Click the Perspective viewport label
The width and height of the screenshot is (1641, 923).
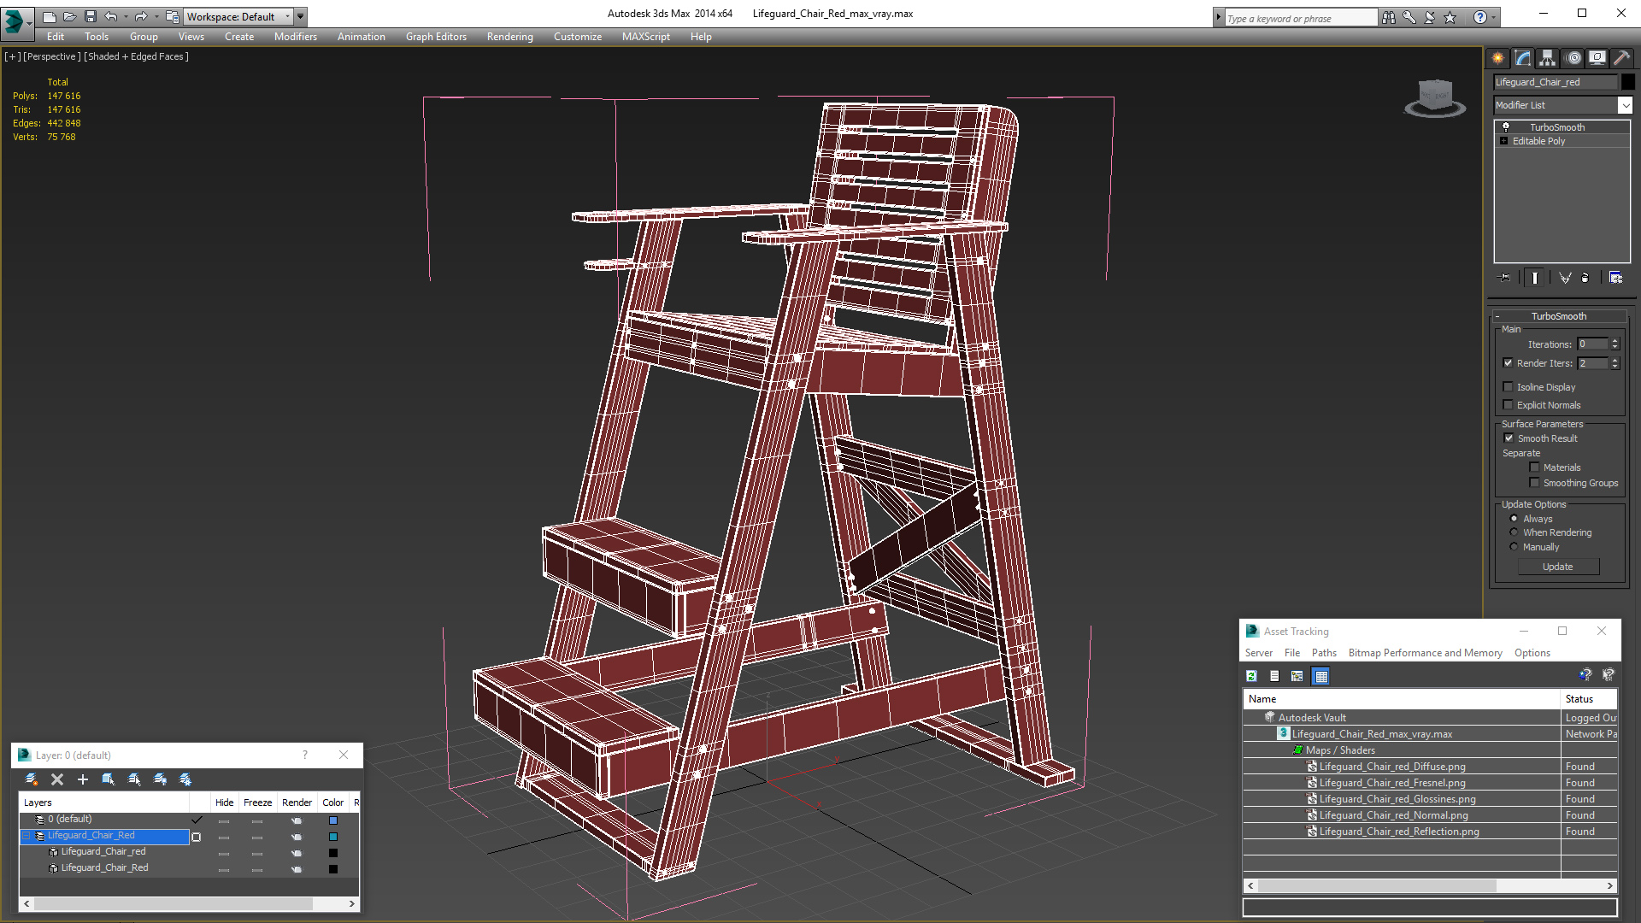click(52, 56)
